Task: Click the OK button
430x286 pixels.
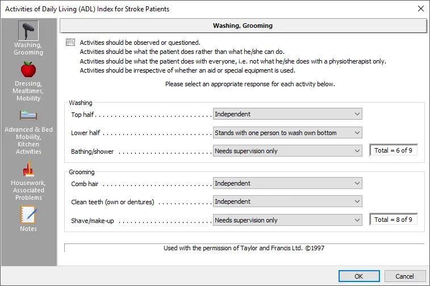Action: tap(359, 276)
